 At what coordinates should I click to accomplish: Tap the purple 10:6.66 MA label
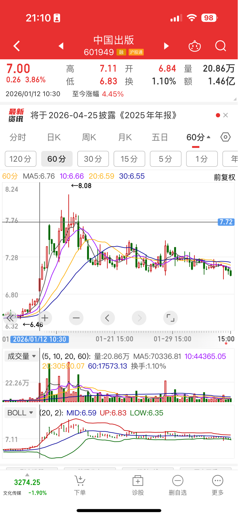tap(72, 176)
